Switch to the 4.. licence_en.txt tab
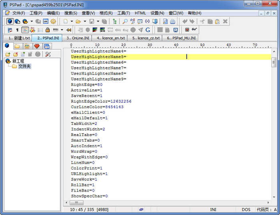The image size is (280, 215). (110, 38)
